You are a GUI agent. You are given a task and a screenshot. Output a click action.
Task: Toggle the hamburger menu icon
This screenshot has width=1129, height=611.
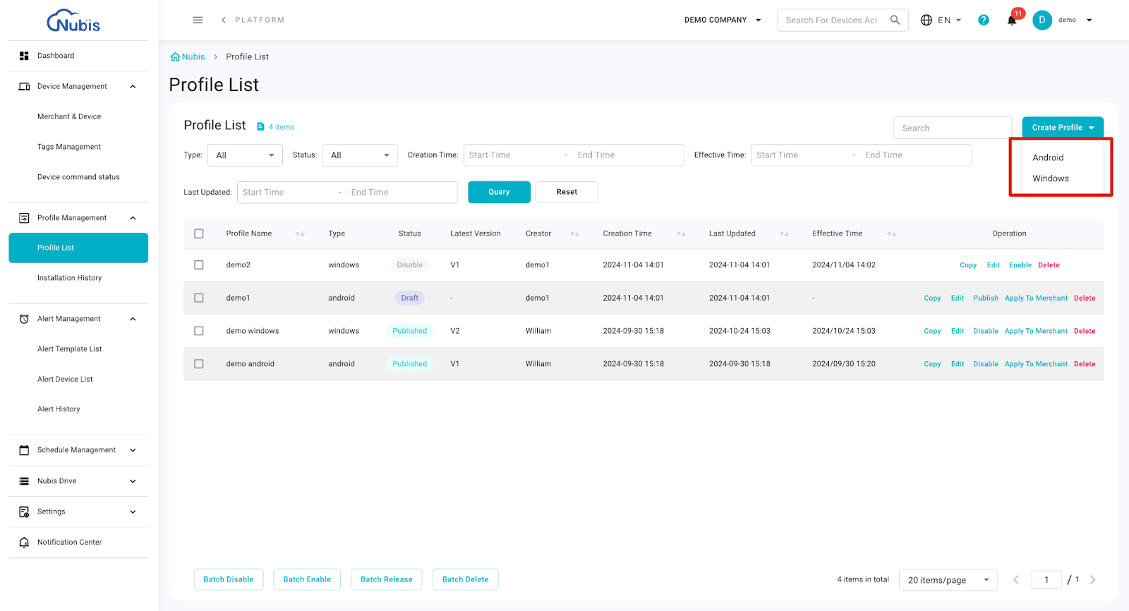click(198, 20)
